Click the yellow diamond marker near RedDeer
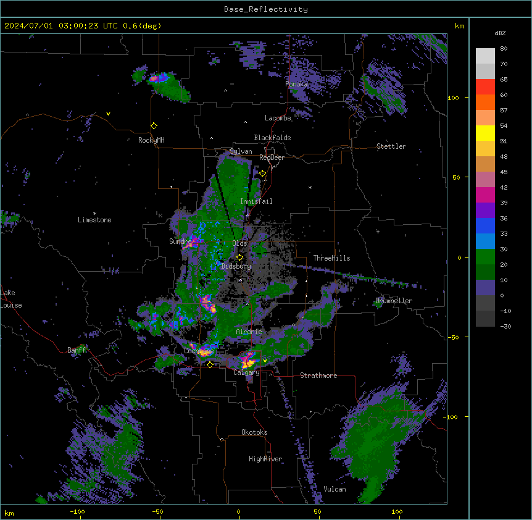The image size is (532, 520). [x=262, y=174]
